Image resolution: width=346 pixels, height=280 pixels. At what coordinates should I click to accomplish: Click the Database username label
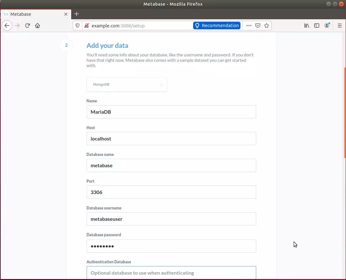coord(104,208)
